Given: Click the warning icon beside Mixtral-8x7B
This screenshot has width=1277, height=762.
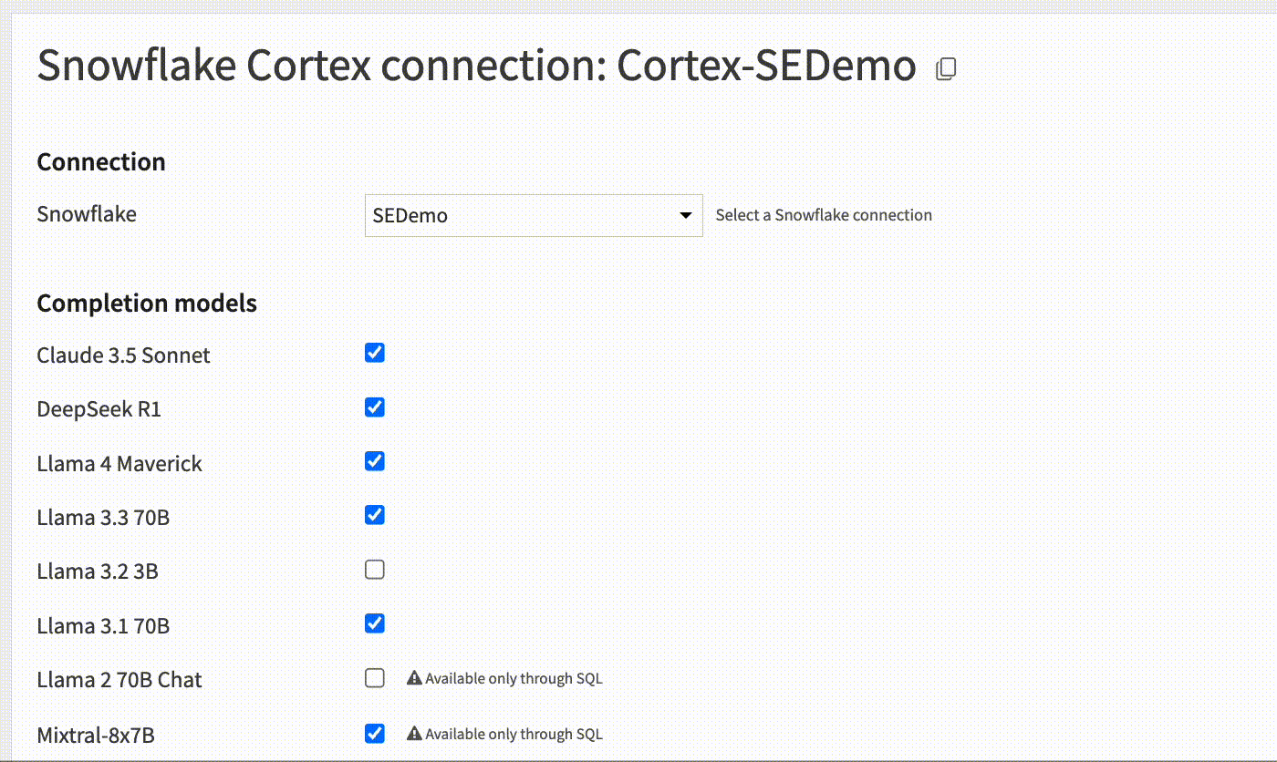Looking at the screenshot, I should click(415, 733).
